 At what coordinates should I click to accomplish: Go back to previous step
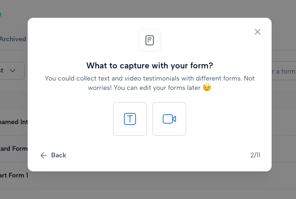click(x=53, y=155)
